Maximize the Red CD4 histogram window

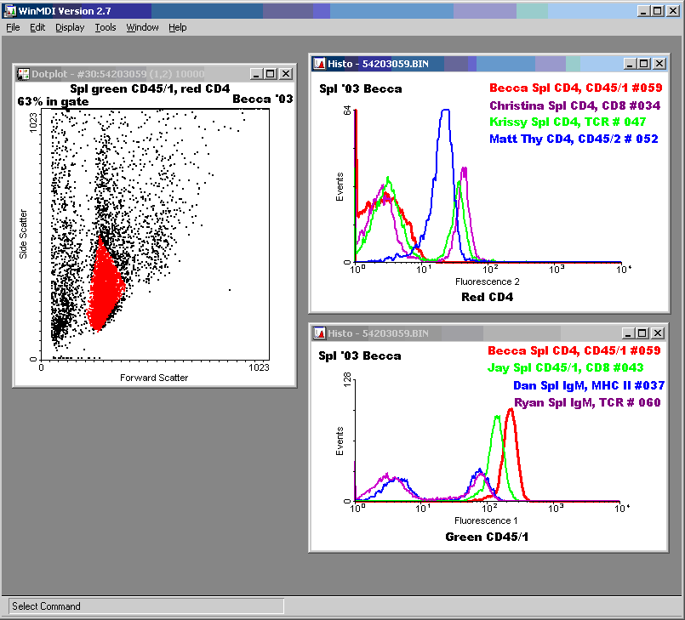(x=643, y=64)
